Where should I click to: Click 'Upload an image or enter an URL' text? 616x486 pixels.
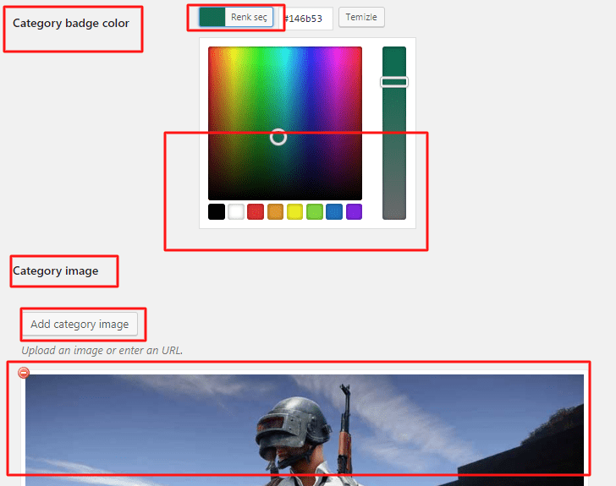(x=102, y=350)
